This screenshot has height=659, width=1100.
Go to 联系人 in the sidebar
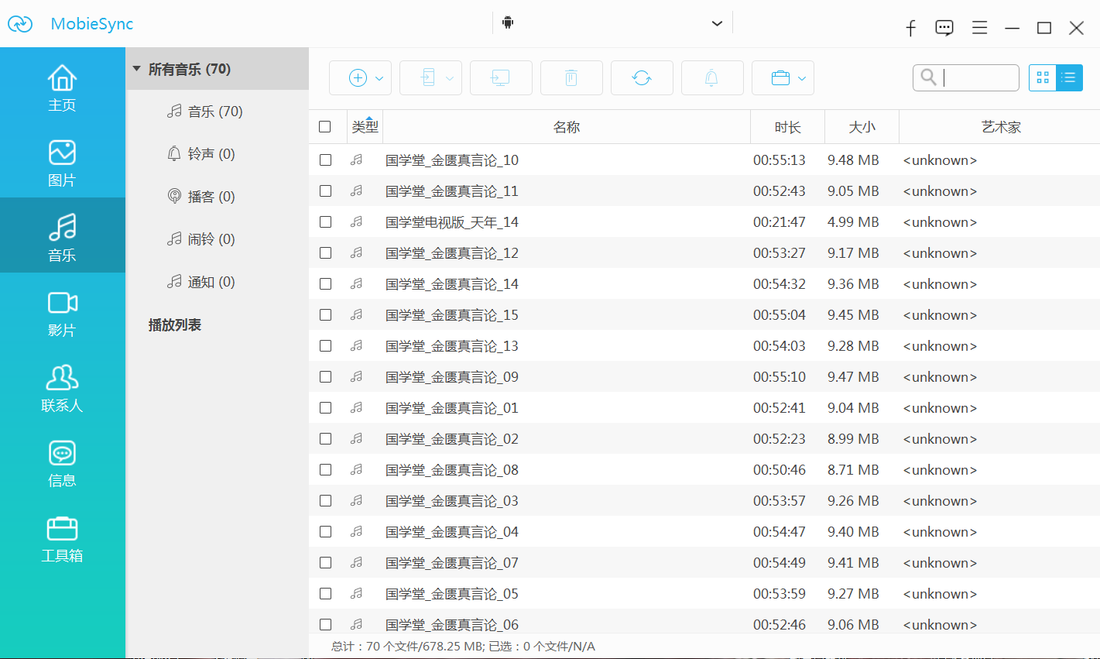tap(62, 387)
